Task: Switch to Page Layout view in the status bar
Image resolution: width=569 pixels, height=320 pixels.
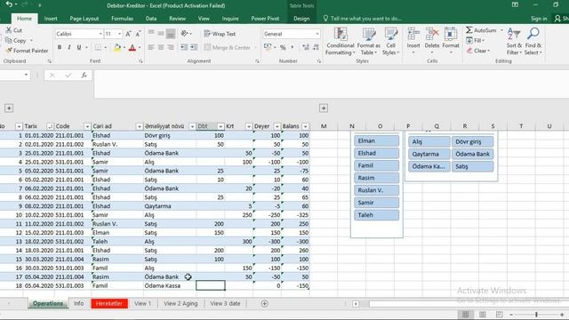Action: coord(482,314)
